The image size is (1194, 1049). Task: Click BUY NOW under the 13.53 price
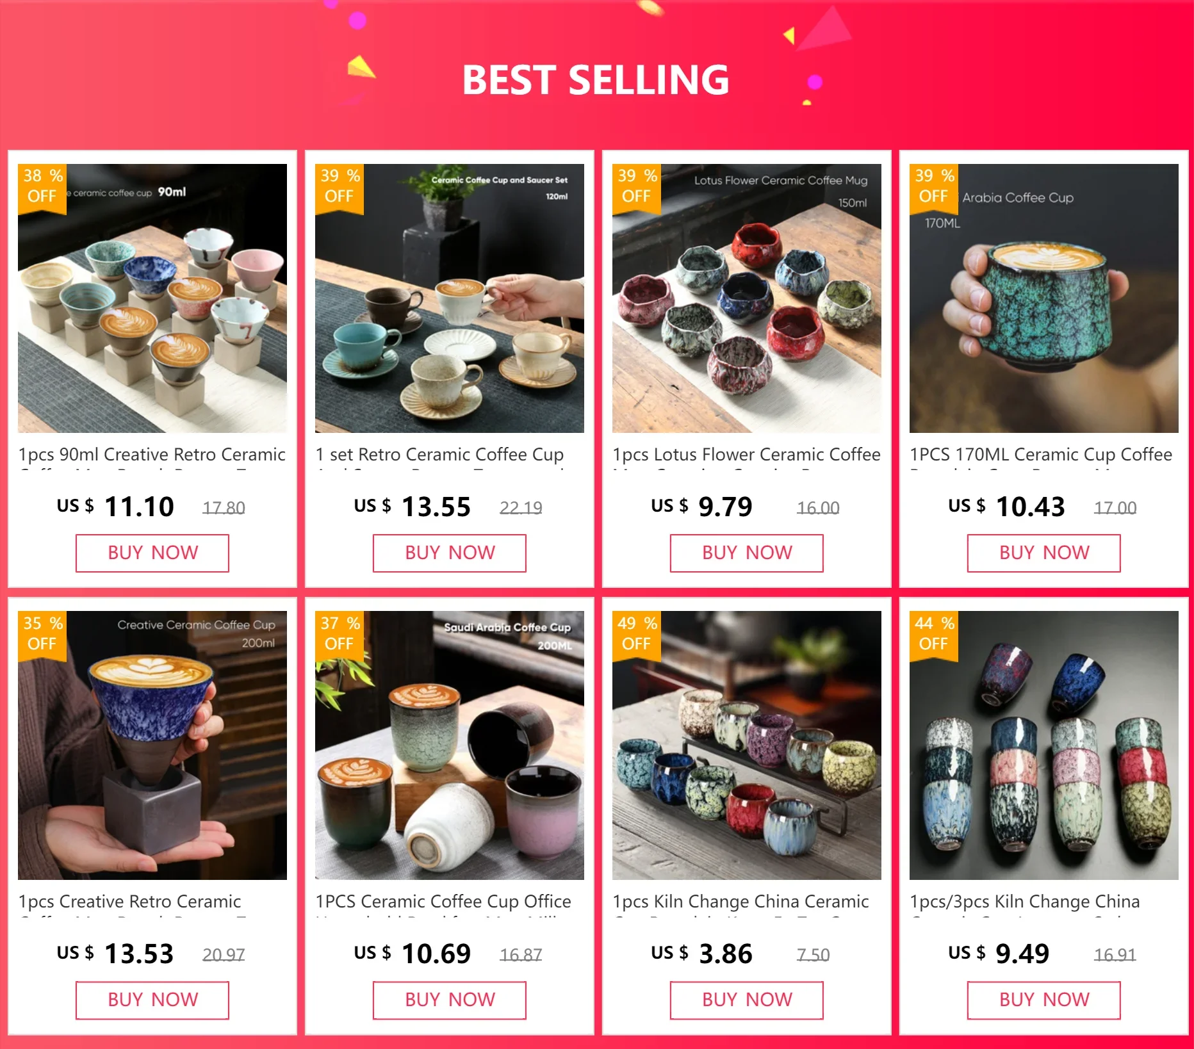152,1000
